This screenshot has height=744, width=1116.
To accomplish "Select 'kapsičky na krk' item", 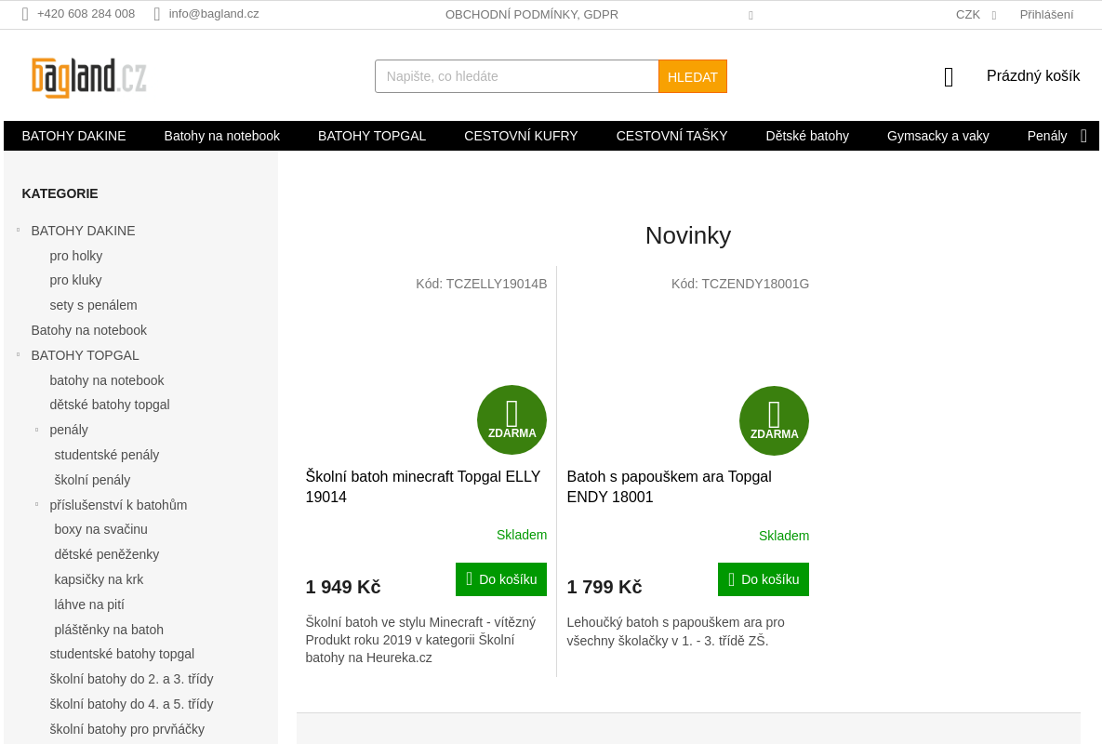I will [99, 579].
